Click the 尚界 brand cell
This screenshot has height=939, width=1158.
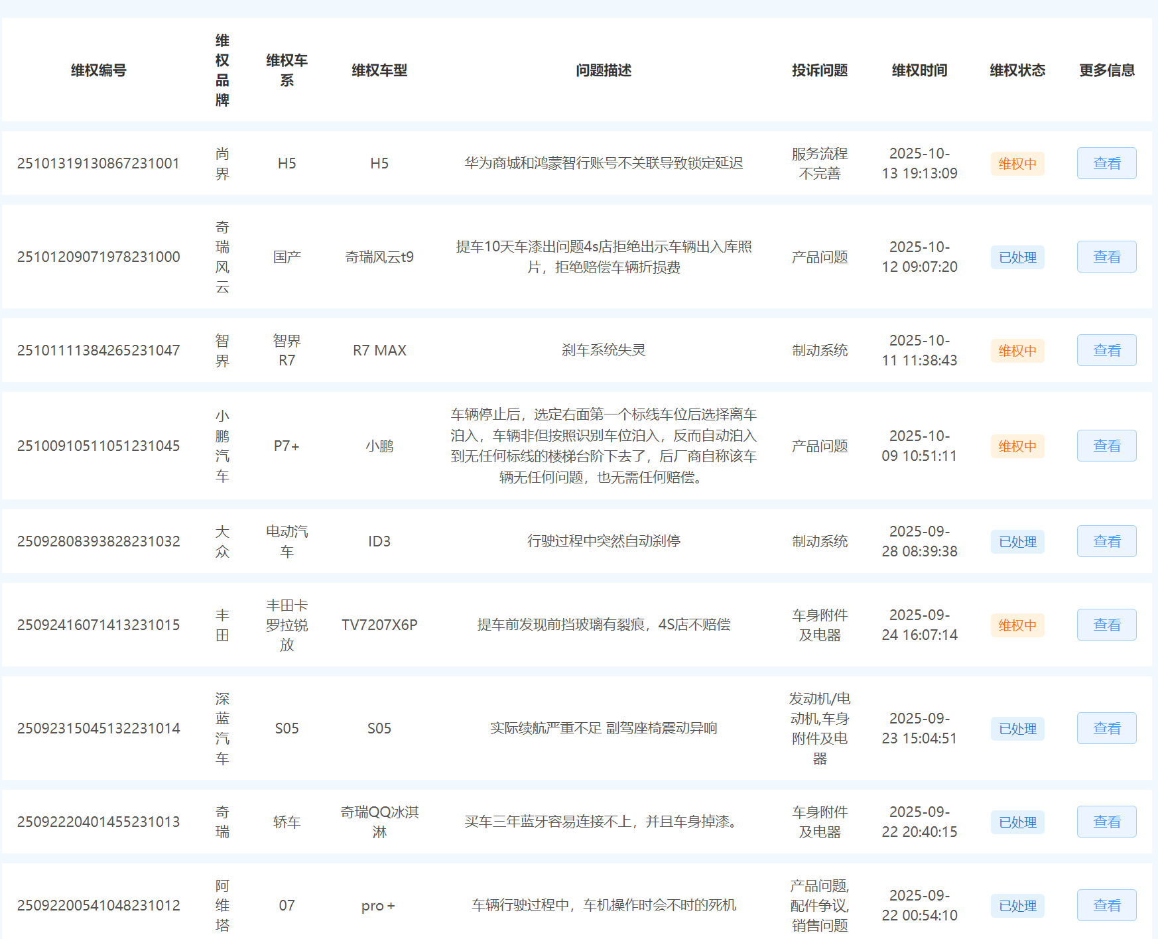[222, 164]
